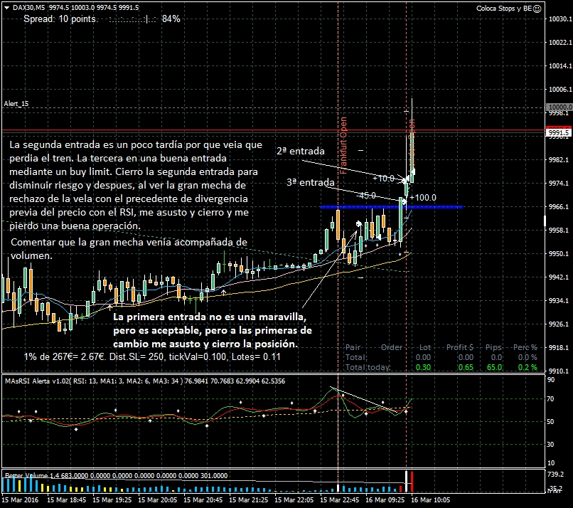Select the '3ª entrada' text label
The height and width of the screenshot is (508, 573).
(x=310, y=182)
